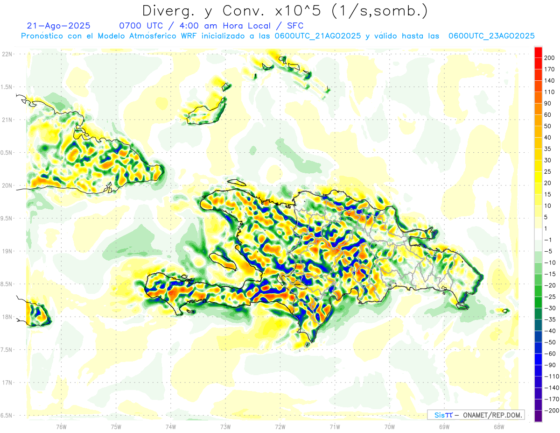
Task: Click the '1.5N' latitude label
Action: point(7,87)
